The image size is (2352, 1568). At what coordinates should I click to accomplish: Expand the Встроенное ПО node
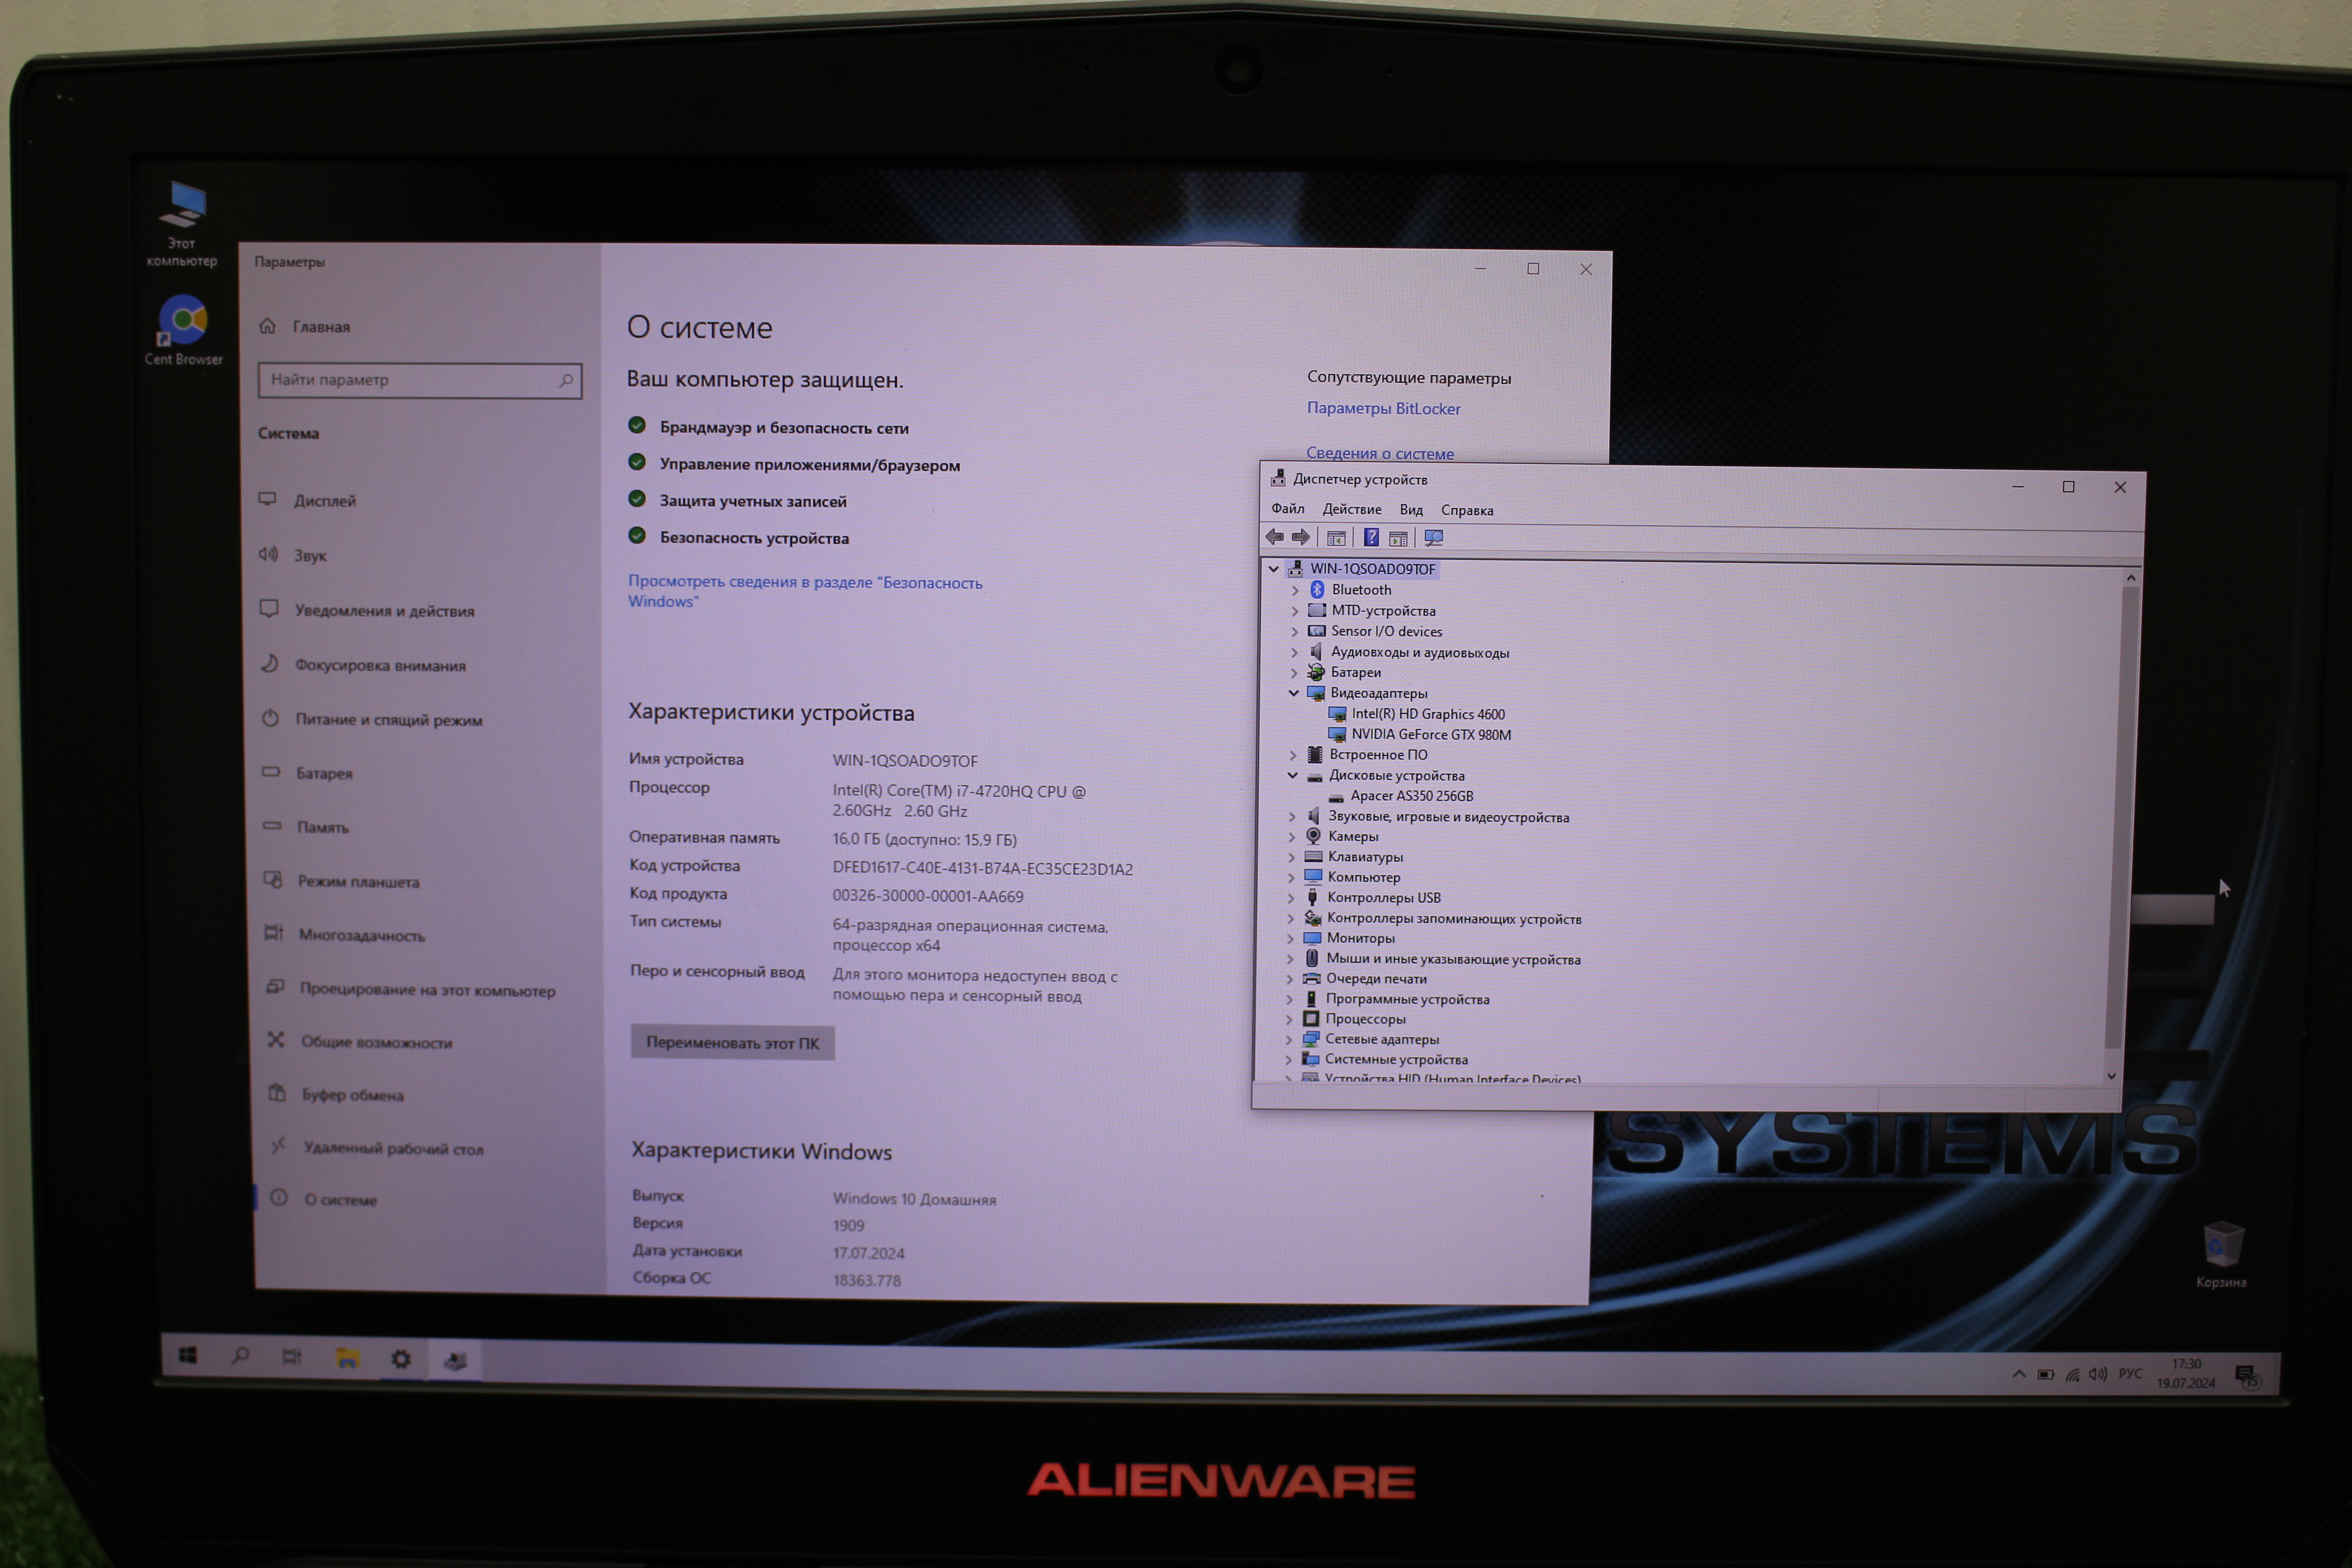click(1293, 755)
